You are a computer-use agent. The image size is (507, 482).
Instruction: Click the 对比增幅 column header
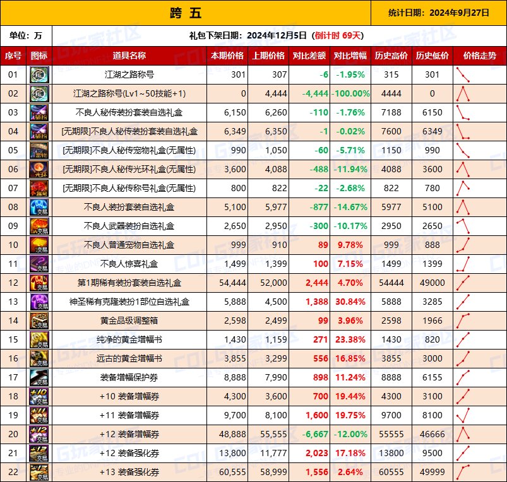click(350, 56)
